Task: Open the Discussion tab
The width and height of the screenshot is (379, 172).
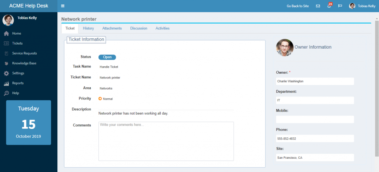Action: click(139, 28)
